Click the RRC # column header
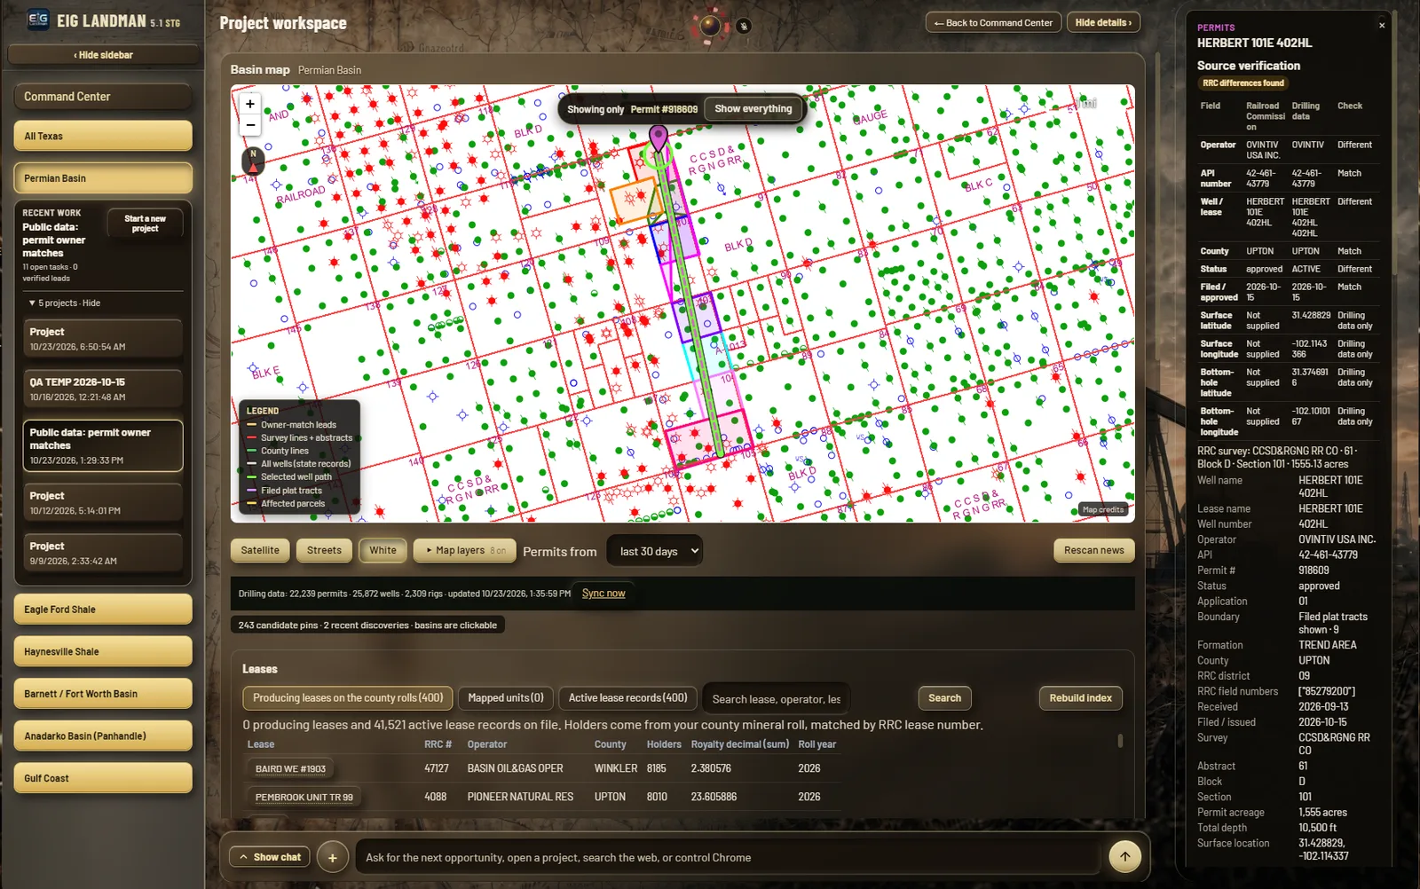1420x889 pixels. tap(438, 744)
